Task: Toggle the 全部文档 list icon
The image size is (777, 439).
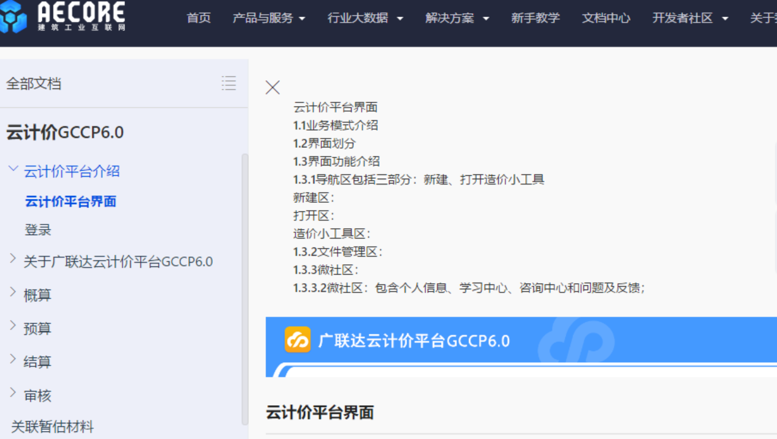Action: [x=229, y=83]
